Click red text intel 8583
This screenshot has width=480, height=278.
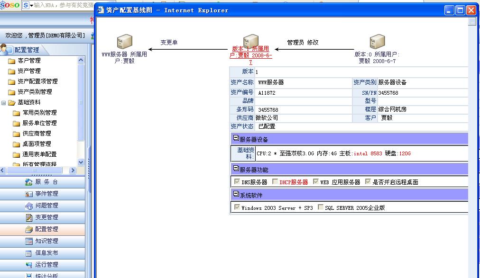tap(368, 153)
